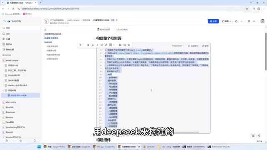Click the quote-reply icon in floating toolbar
Screen dimensions: 267x150
125,45
